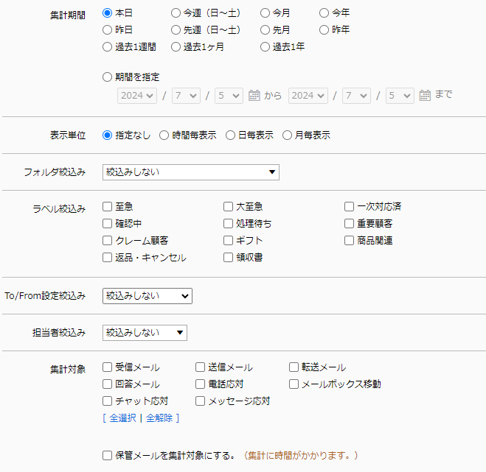Open the end date calendar picker icon
Screen dimensions: 486x472
pos(425,95)
